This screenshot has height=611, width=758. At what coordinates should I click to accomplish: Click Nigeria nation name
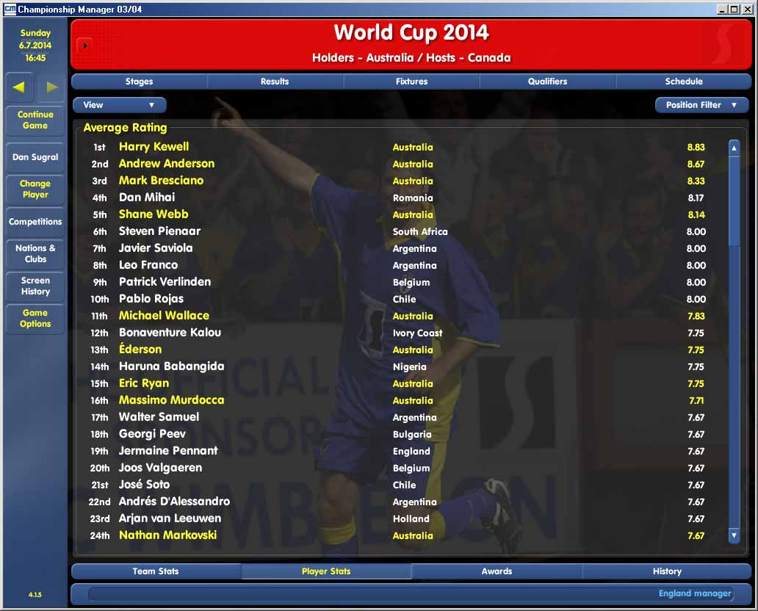(409, 367)
